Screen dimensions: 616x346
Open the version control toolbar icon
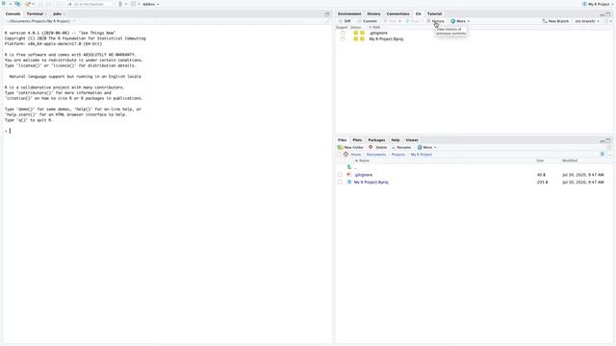[120, 4]
